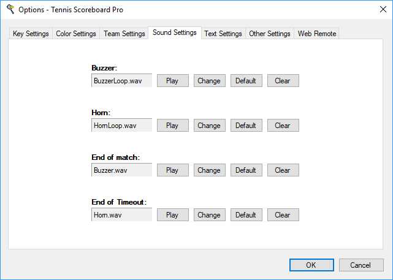Viewport: 393px width, 280px height.
Task: Play the End of match sound
Action: point(172,170)
